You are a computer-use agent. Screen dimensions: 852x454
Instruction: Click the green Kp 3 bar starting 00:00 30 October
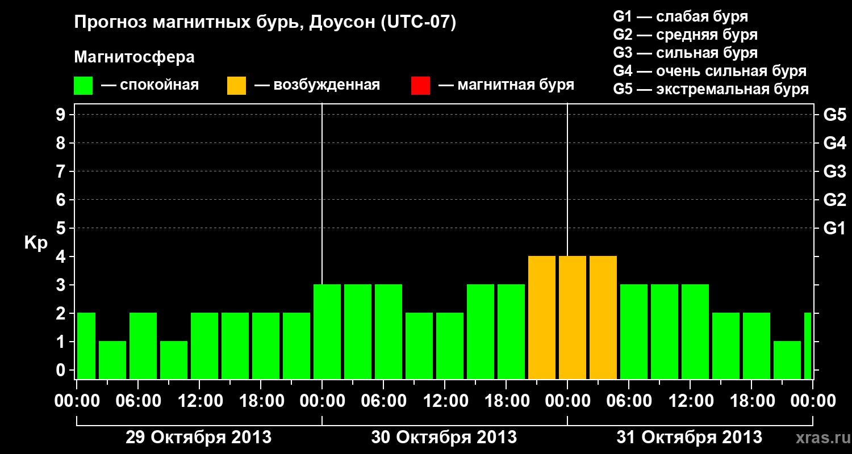coord(327,331)
